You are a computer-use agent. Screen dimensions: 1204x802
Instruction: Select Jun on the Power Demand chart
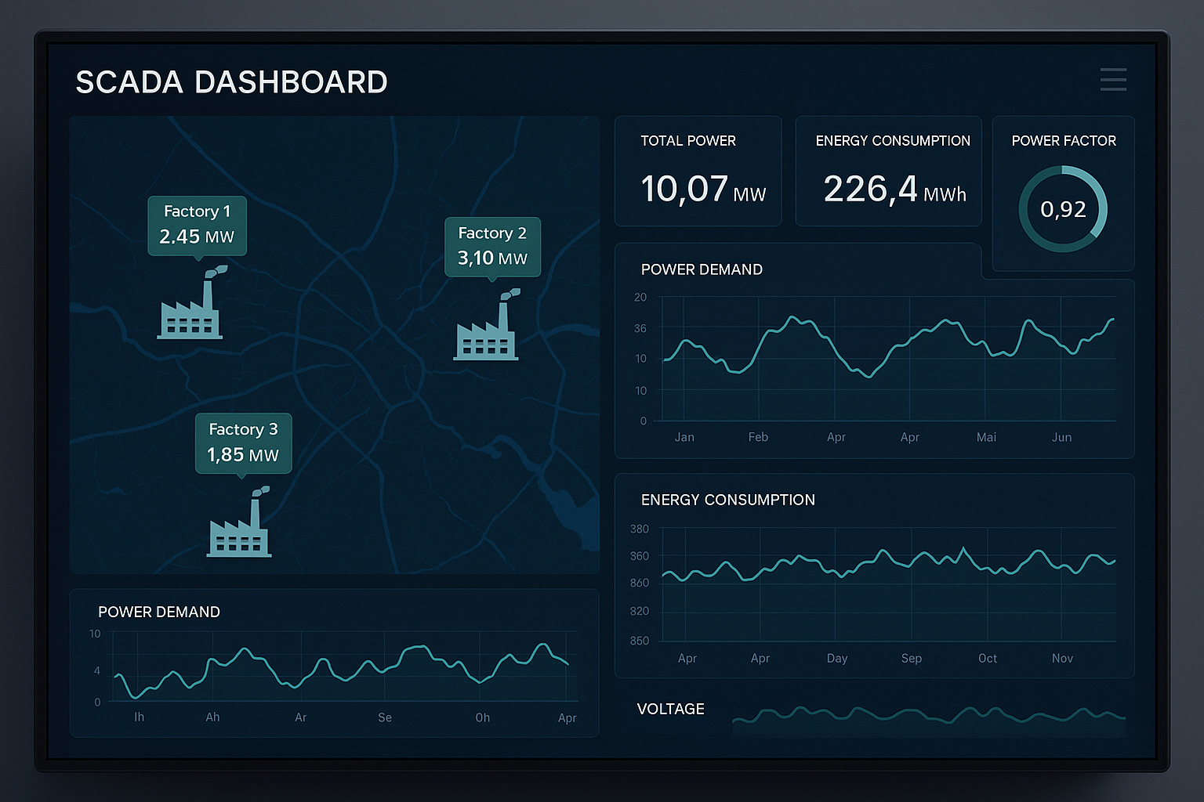[x=1061, y=437]
